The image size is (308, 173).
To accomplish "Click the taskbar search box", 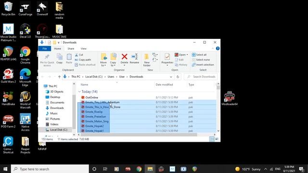I will 50,169.
